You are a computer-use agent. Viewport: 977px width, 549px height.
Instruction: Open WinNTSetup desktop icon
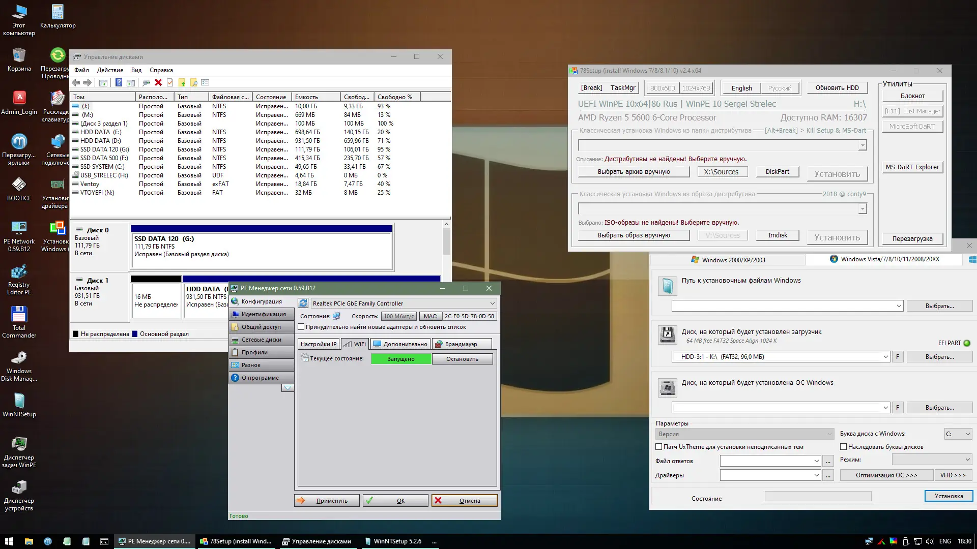(19, 401)
